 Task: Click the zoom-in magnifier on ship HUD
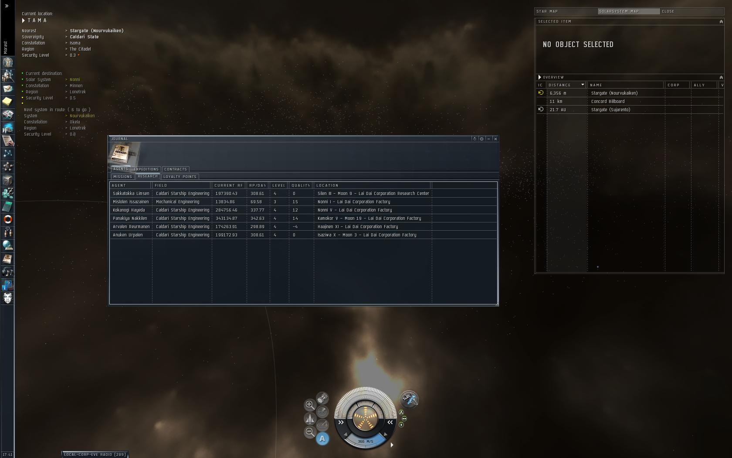[310, 405]
